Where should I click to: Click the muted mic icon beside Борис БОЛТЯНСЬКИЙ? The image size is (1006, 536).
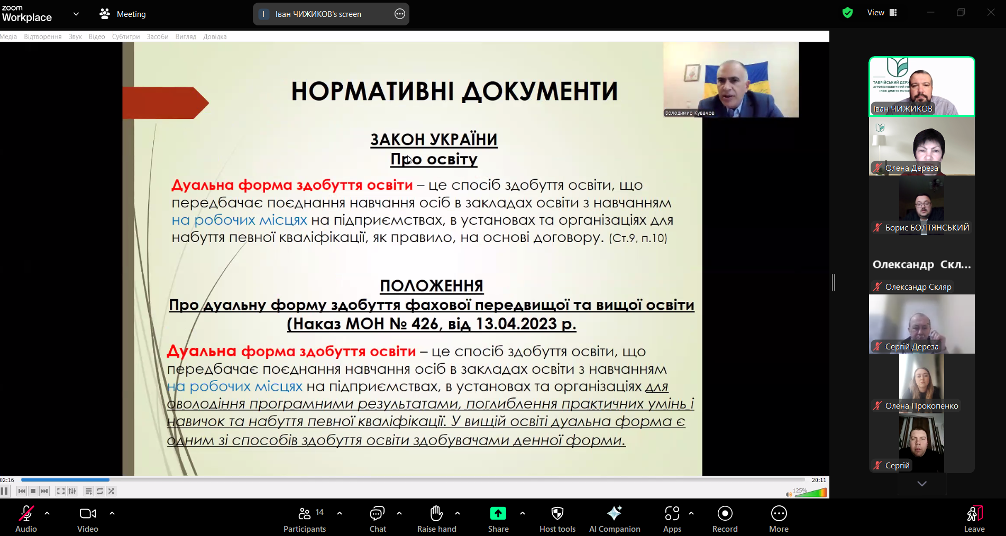(x=877, y=228)
